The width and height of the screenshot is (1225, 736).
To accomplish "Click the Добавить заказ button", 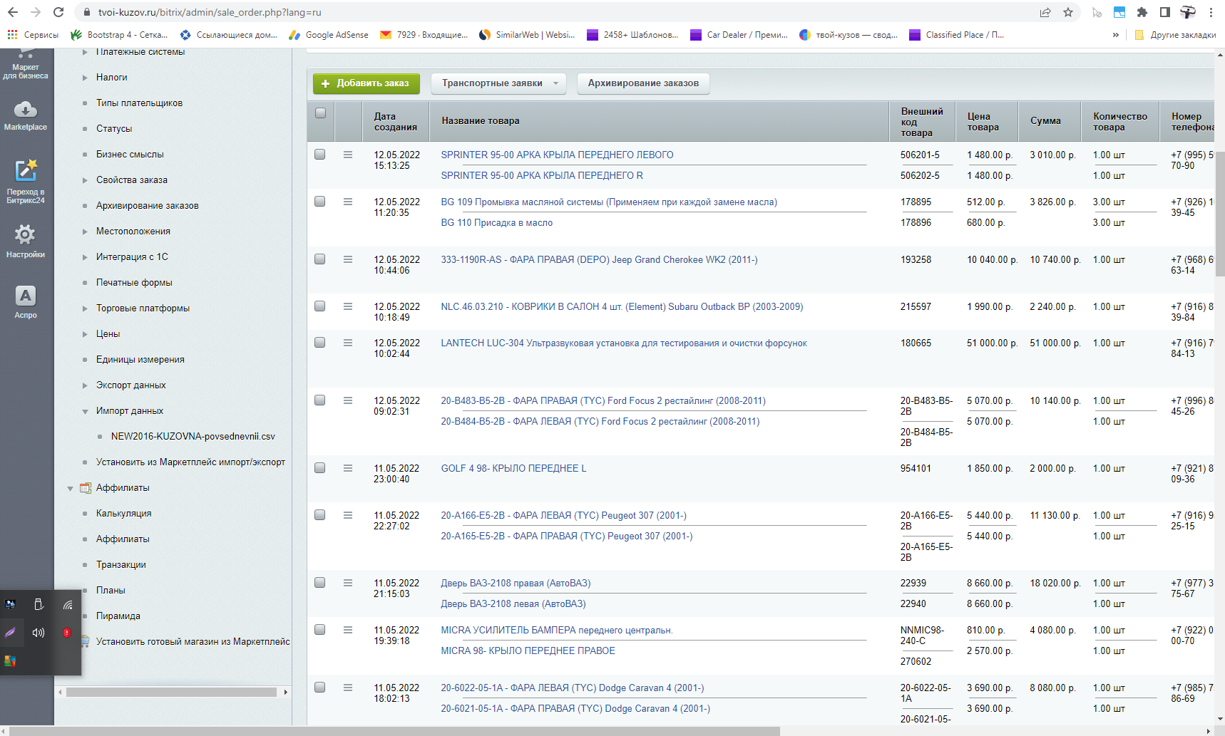I will pos(366,83).
